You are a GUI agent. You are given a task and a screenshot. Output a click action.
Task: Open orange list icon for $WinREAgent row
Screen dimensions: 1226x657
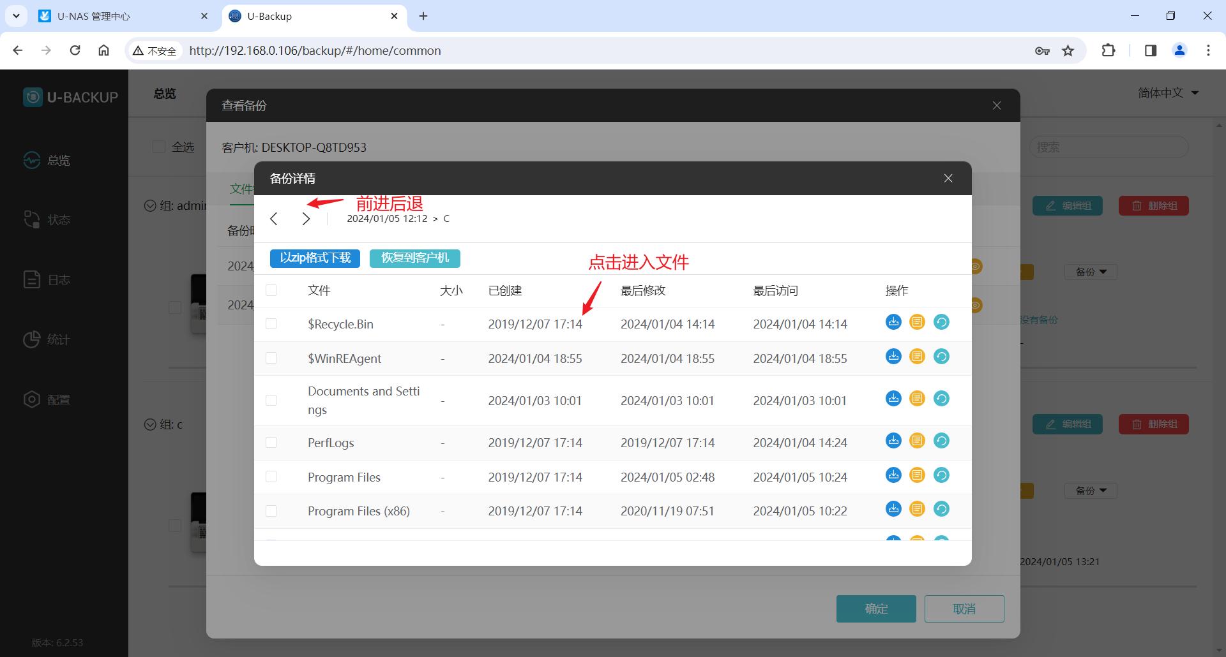click(917, 357)
